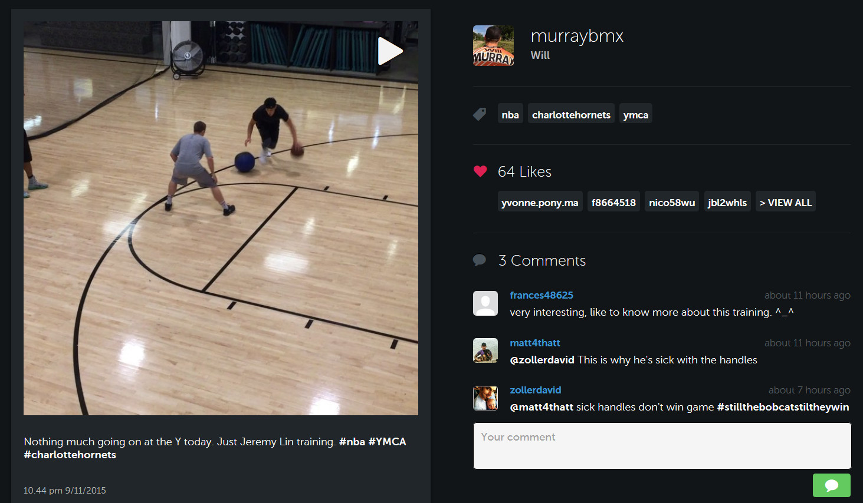Click the post timestamp 10.44 pm 9/11/2015
863x503 pixels.
(65, 490)
